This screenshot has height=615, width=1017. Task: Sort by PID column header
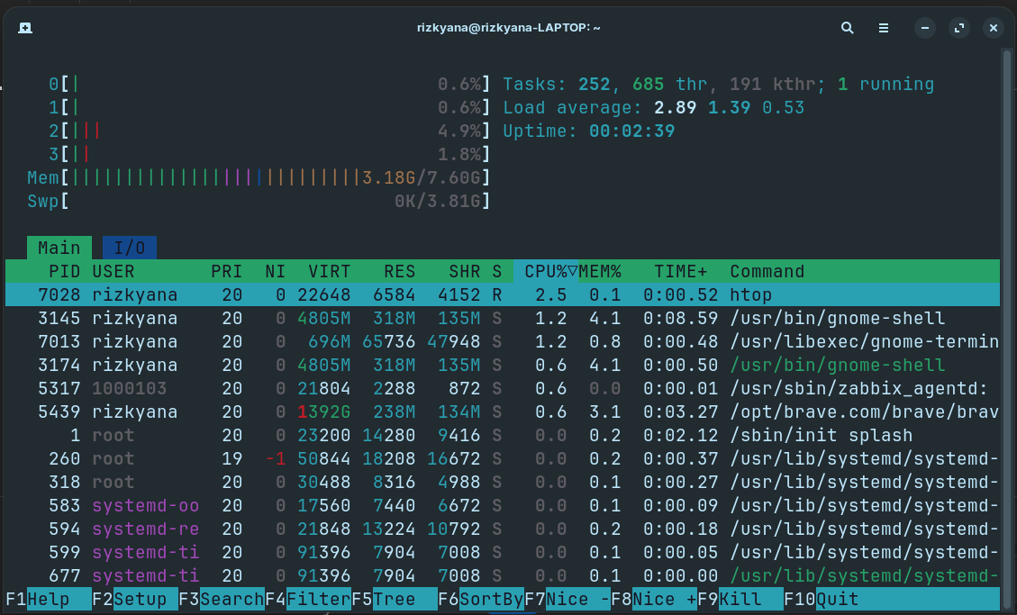coord(64,271)
